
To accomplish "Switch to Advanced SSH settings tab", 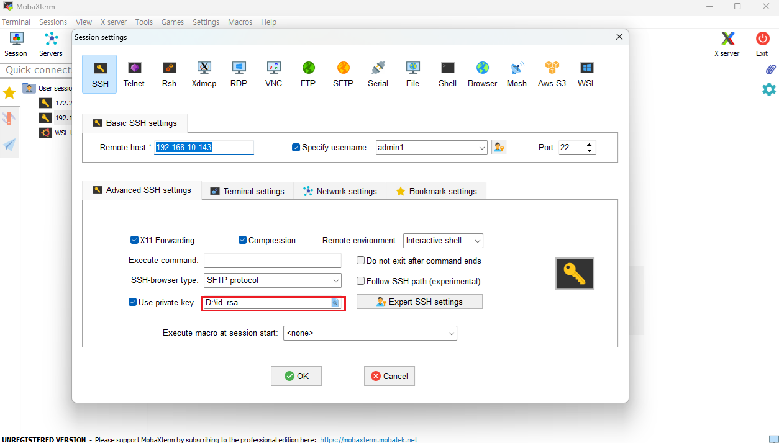I will coord(142,190).
